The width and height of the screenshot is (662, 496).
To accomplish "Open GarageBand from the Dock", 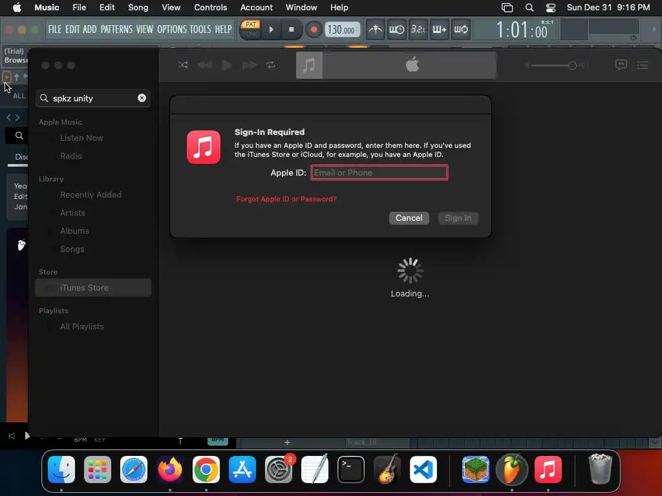I will click(x=387, y=470).
